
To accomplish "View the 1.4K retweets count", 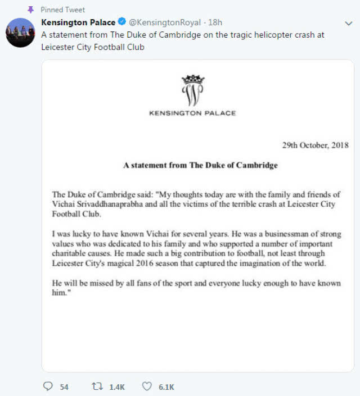I will (117, 387).
